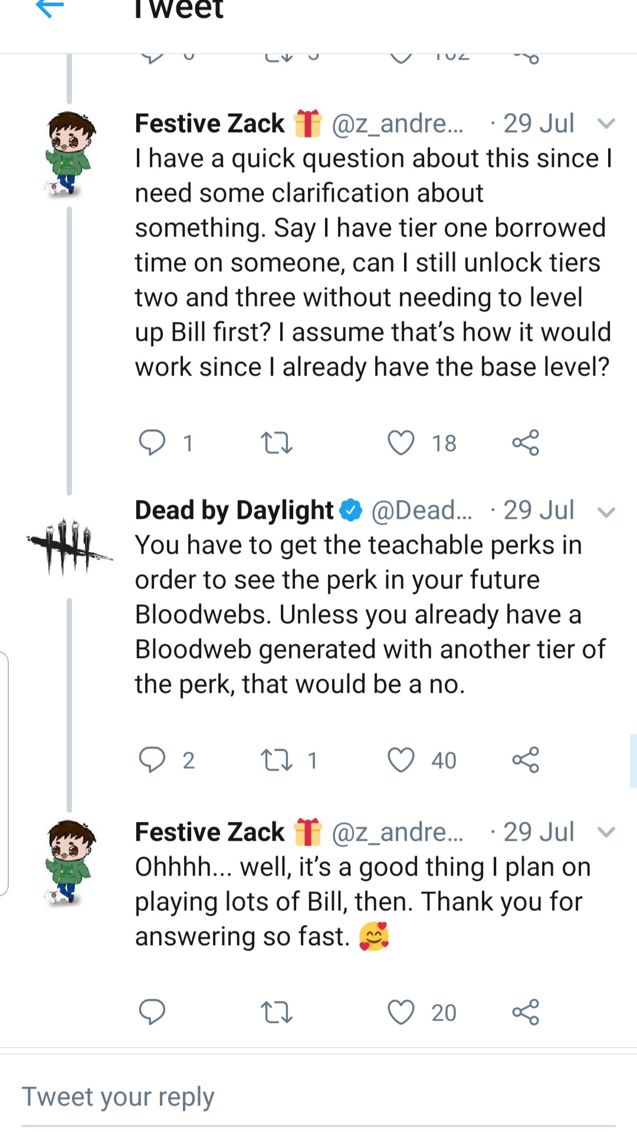Open options chevron on first Festive Zack tweet

click(606, 124)
